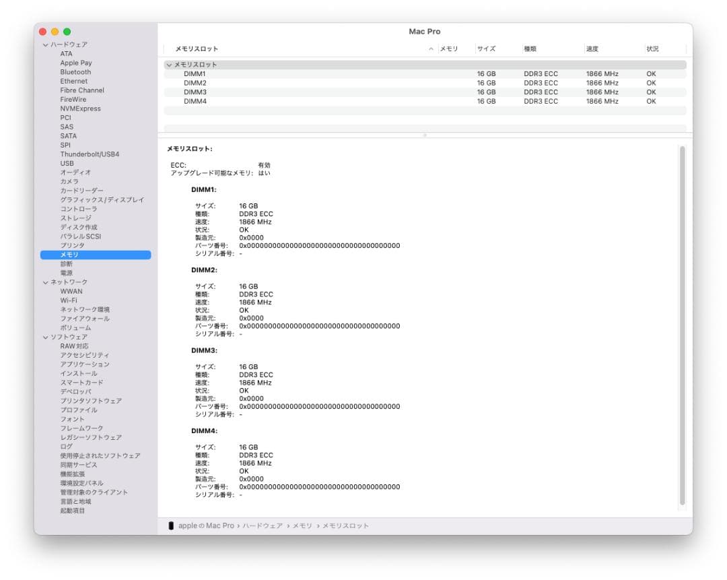Screen dimensions: 727x580
Task: Click メモリ in the breadcrumb path
Action: point(303,525)
